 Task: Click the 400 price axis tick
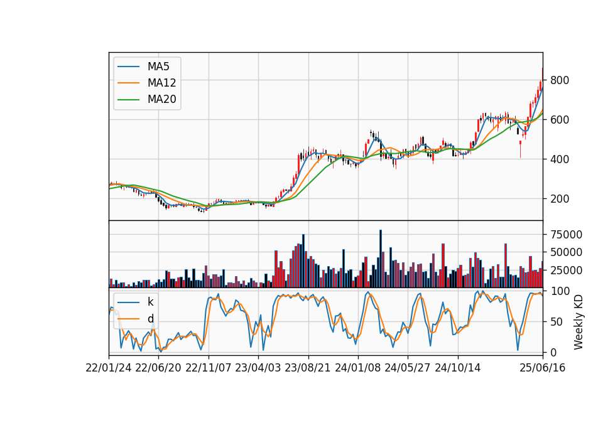[560, 159]
